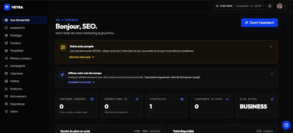
Task: Open the help question-mark button
Action: click(x=286, y=125)
